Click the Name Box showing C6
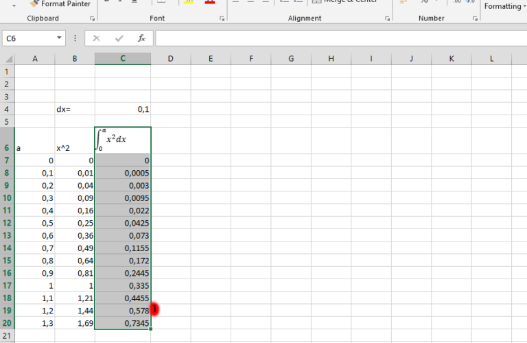 [29, 38]
